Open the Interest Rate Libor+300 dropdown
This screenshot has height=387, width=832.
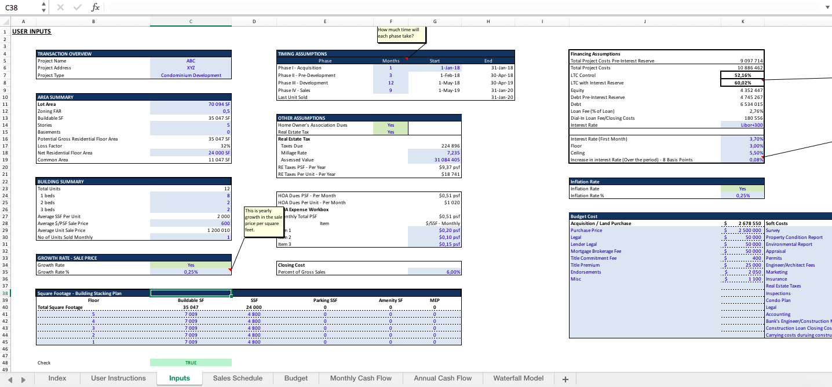[743, 124]
